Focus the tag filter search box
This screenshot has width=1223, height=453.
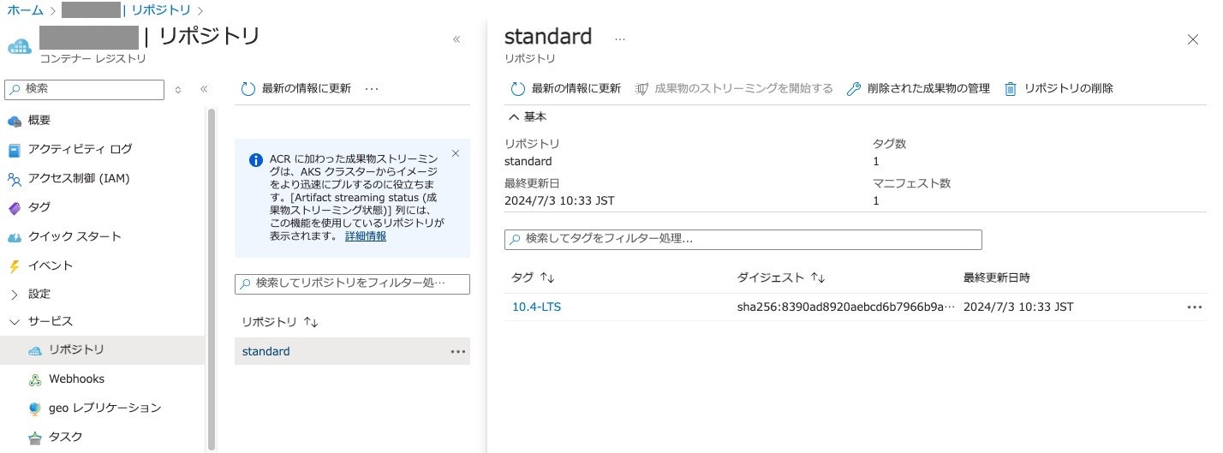coord(743,239)
